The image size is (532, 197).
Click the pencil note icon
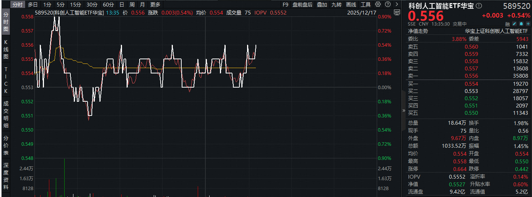[x=514, y=24]
